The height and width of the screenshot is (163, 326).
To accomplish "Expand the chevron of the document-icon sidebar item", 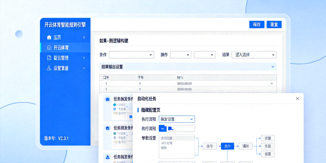I will point(84,58).
